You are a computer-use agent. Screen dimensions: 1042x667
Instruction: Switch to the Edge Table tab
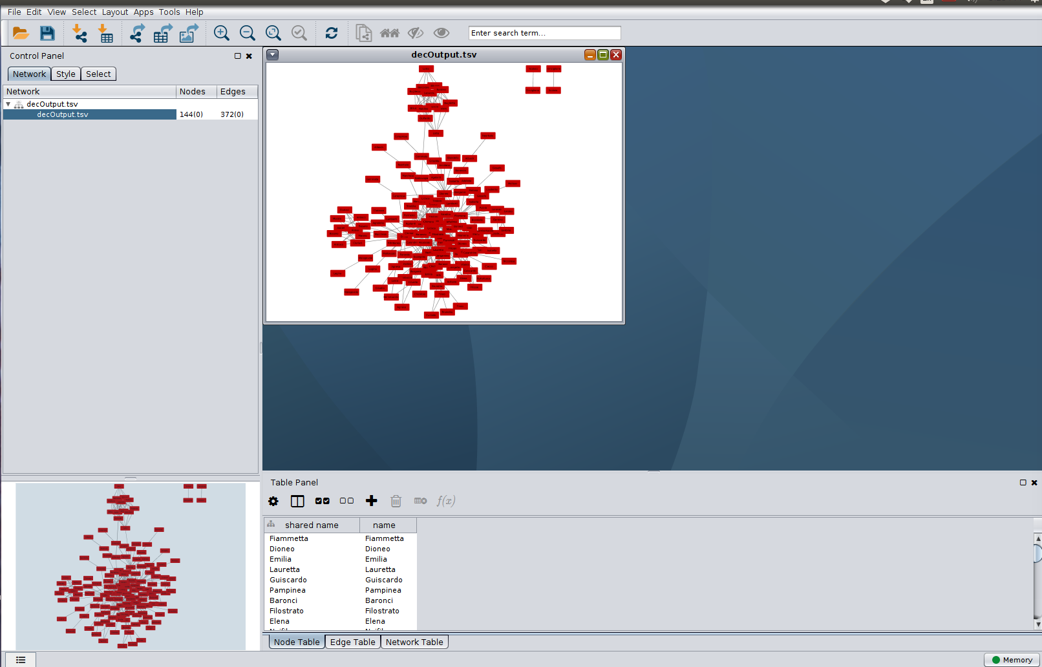(x=352, y=641)
